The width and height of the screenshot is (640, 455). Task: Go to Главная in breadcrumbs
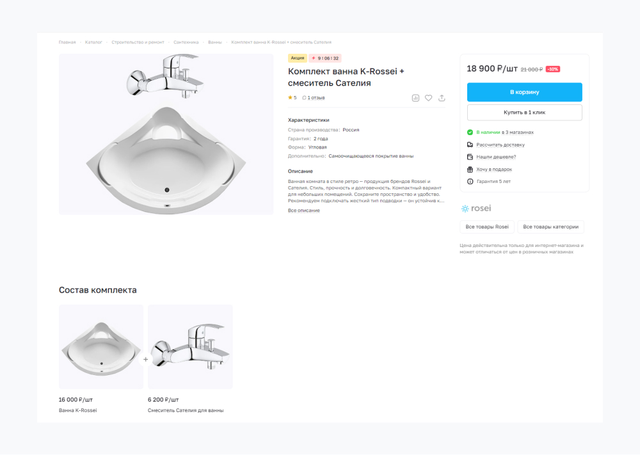pyautogui.click(x=67, y=42)
